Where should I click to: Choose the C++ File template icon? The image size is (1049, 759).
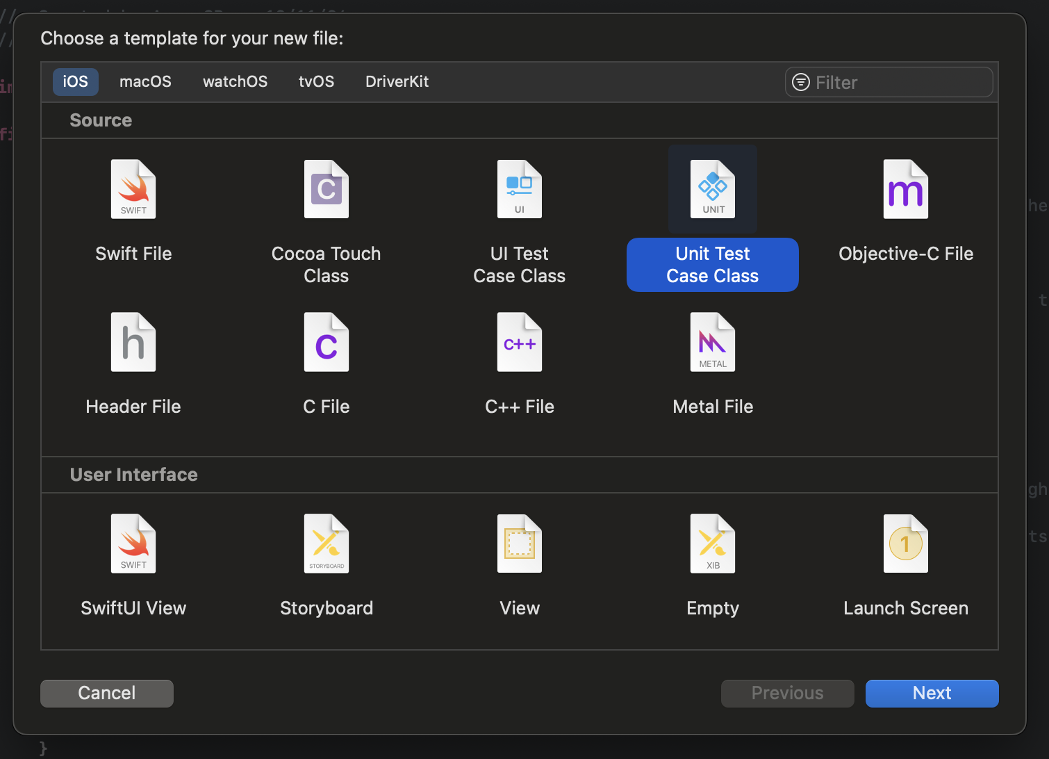point(520,342)
